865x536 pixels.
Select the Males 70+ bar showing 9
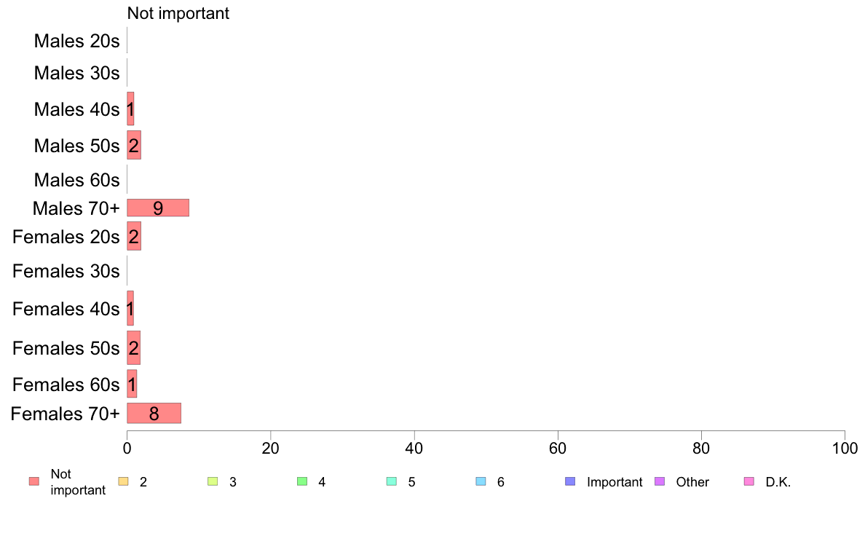click(158, 208)
